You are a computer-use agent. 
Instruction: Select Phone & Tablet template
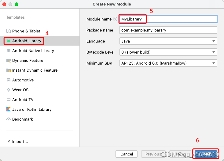pyautogui.click(x=40, y=31)
